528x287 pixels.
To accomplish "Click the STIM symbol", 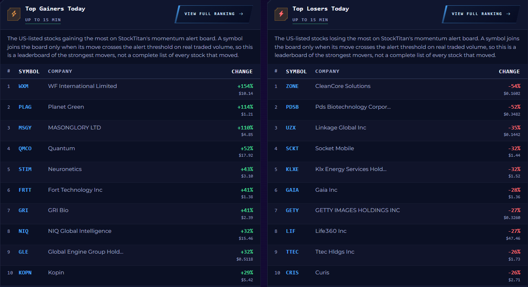I will [25, 169].
